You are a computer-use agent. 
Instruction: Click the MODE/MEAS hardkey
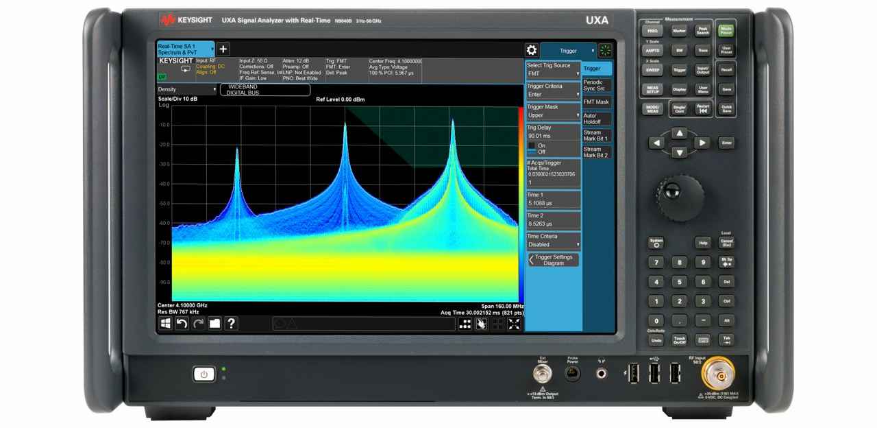coord(653,108)
